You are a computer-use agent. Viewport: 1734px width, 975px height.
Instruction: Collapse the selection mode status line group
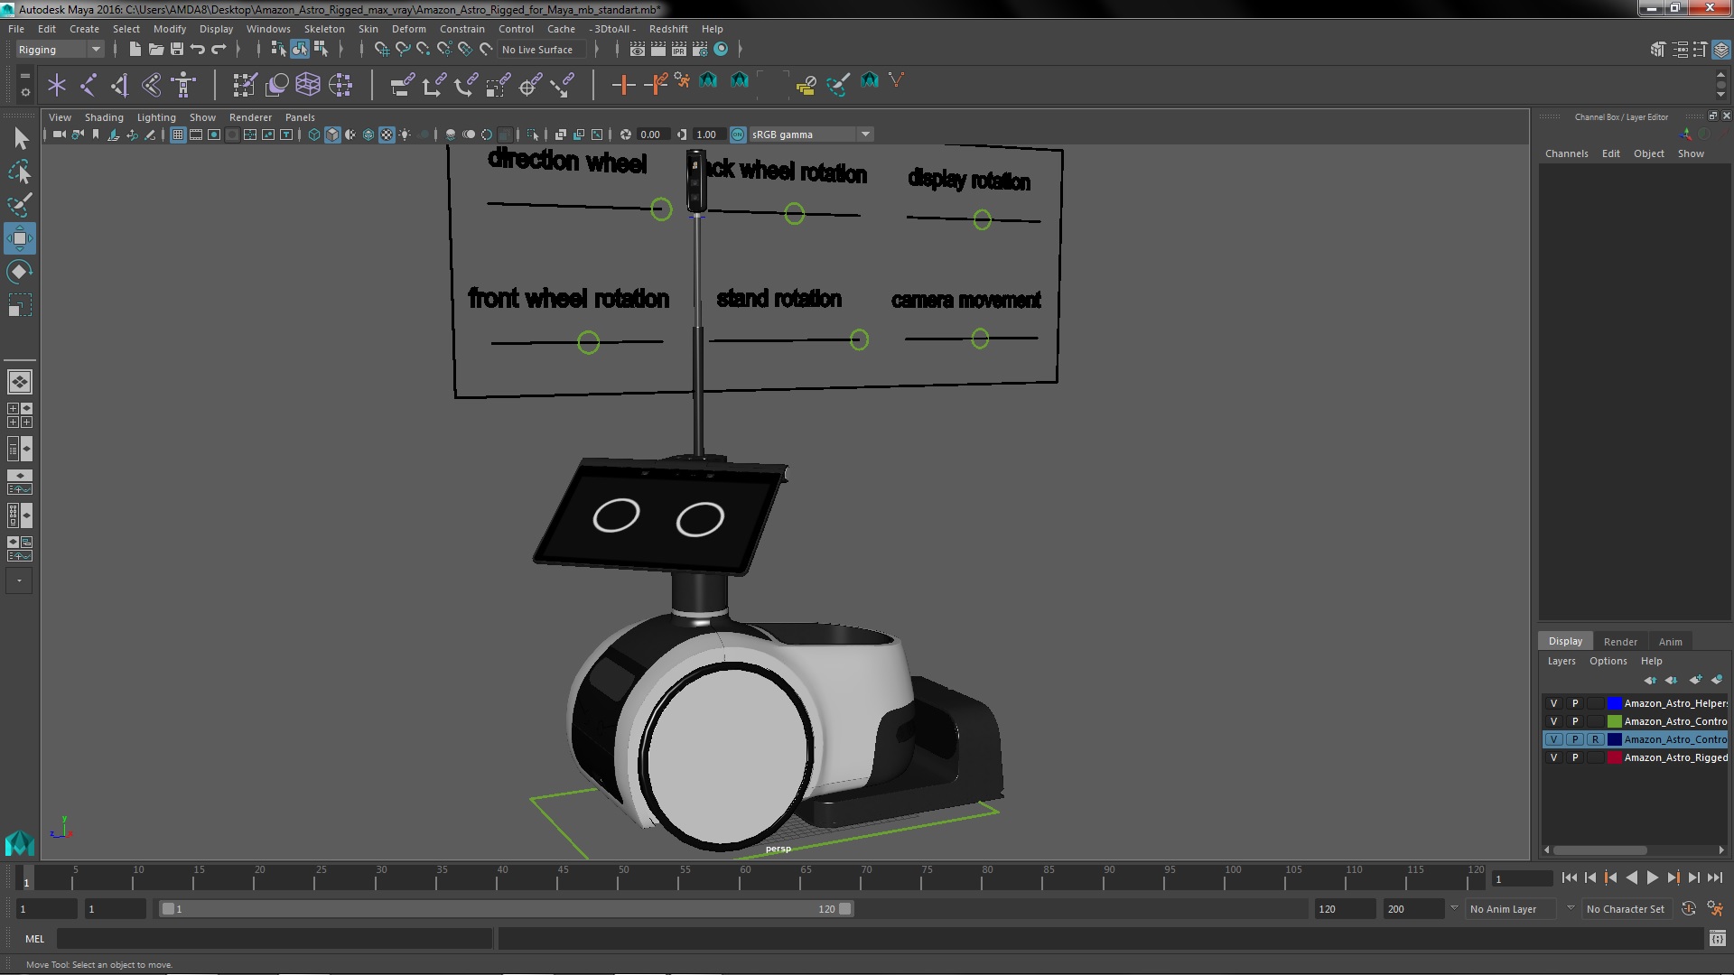click(x=258, y=49)
